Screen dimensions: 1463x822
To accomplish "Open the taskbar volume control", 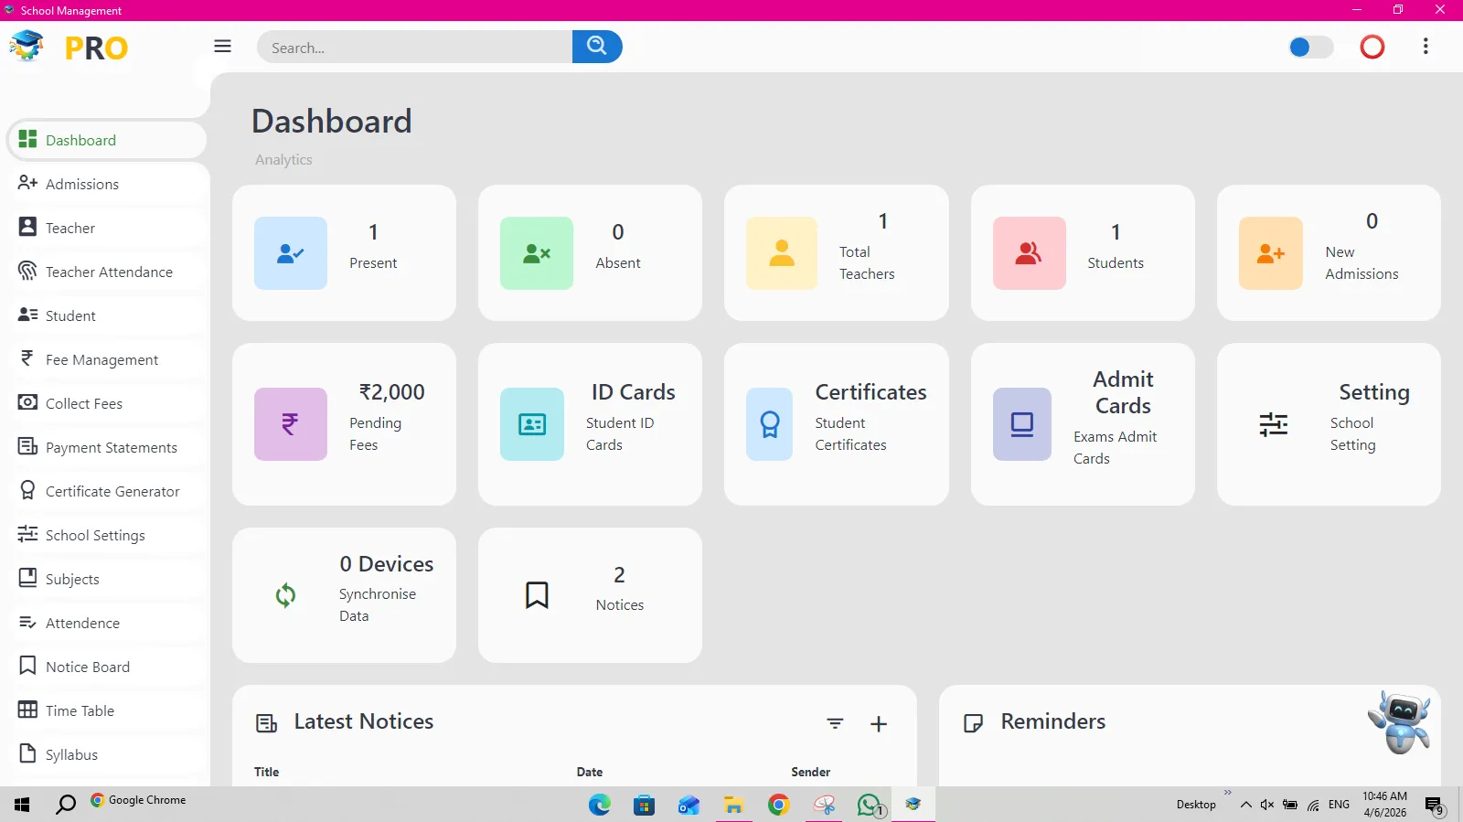I will [x=1267, y=805].
